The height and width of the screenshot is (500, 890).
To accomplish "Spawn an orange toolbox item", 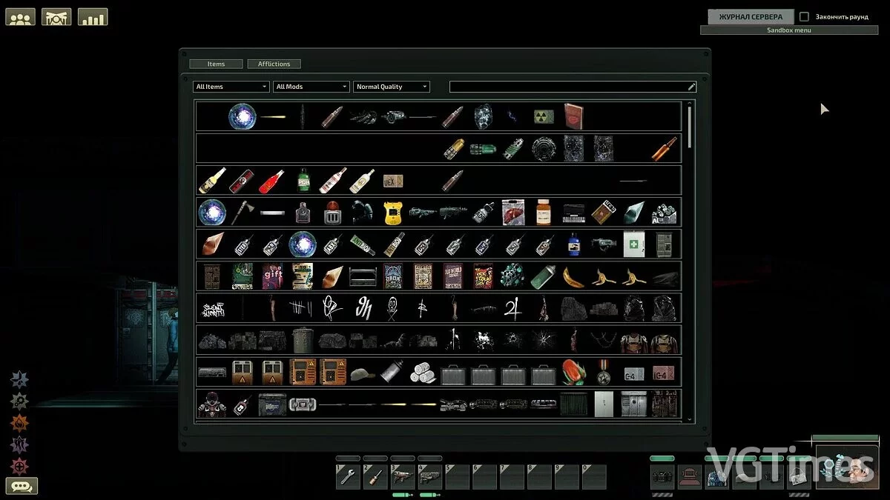I will (302, 372).
